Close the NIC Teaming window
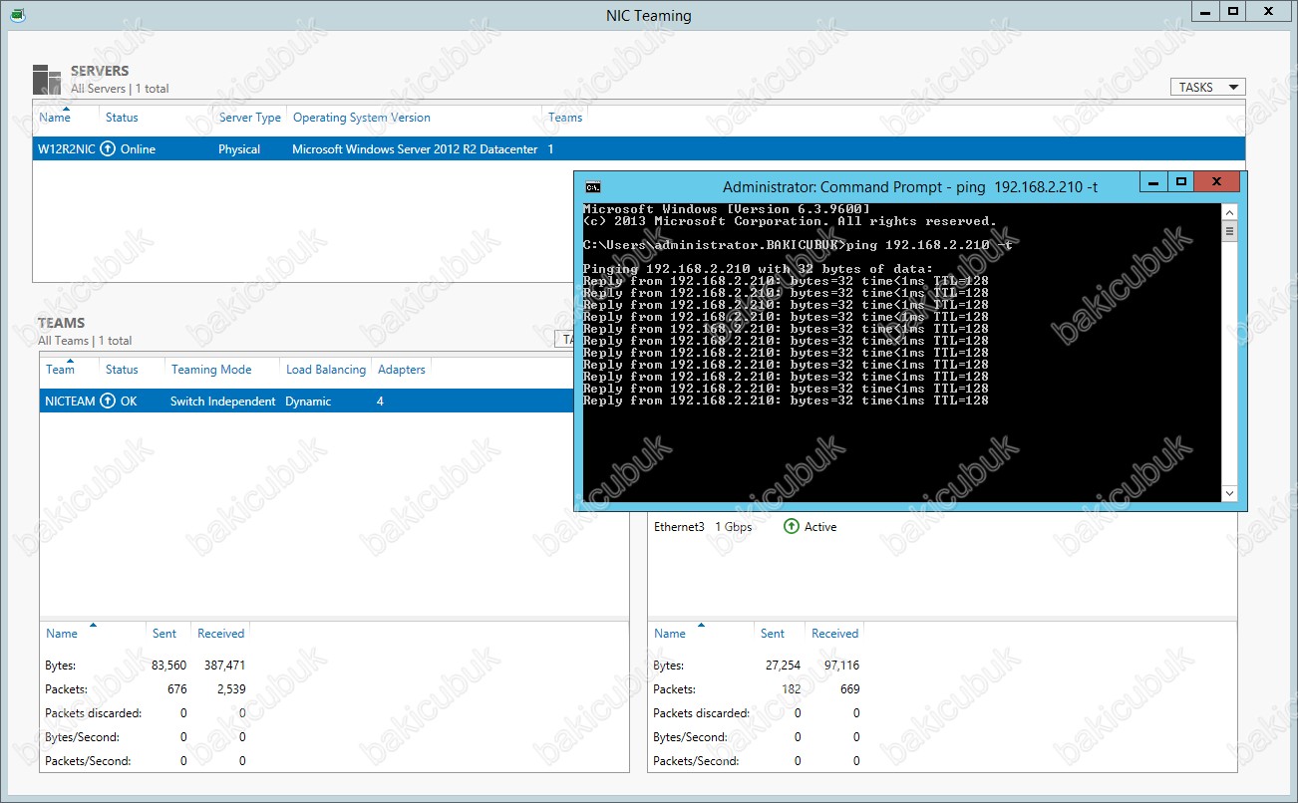Viewport: 1298px width, 803px height. pos(1268,11)
